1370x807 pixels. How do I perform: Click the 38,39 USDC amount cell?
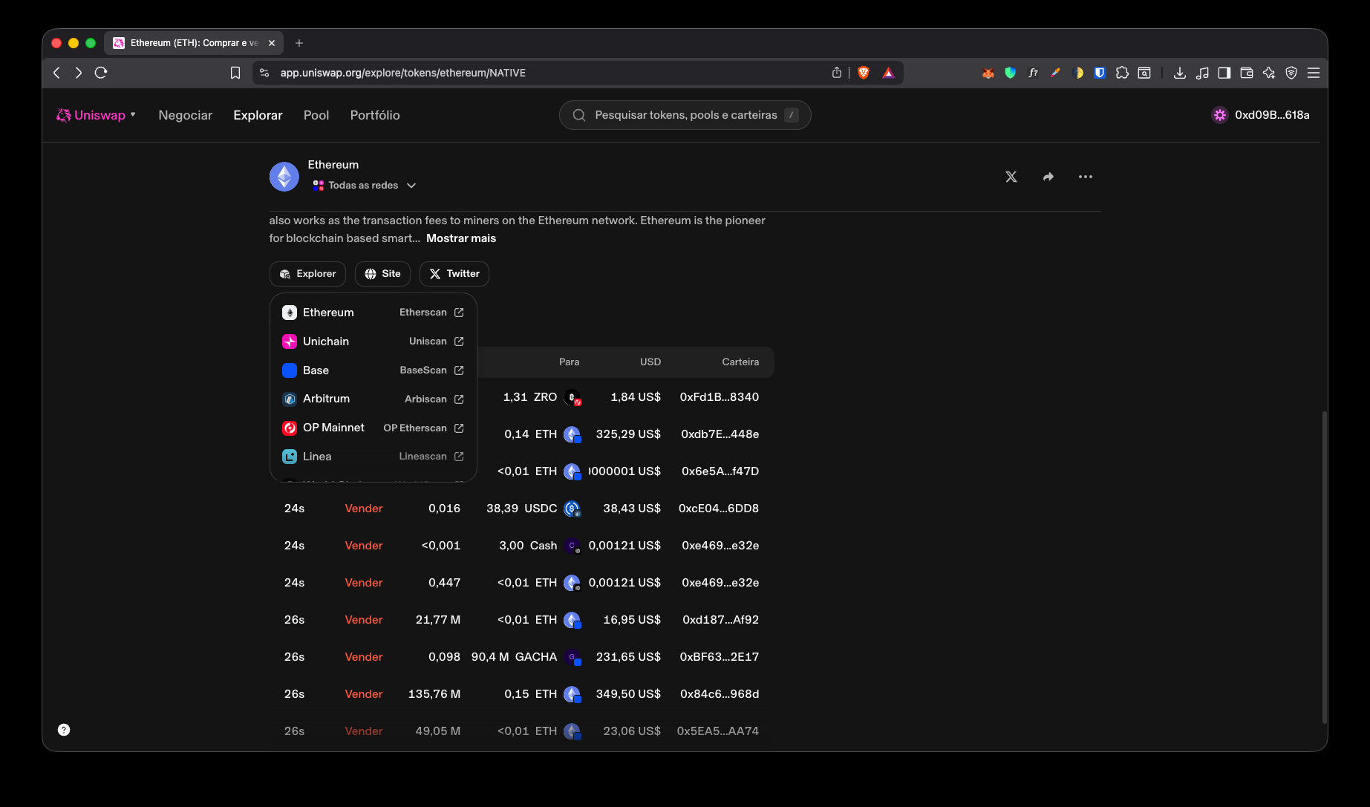tap(533, 509)
